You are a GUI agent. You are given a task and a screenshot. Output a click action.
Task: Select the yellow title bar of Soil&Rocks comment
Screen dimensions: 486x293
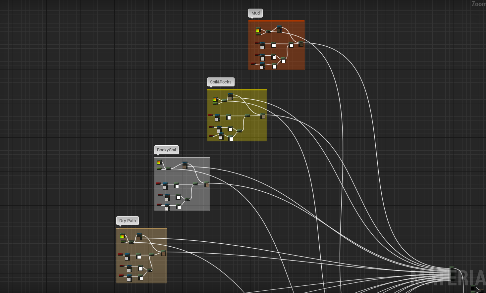point(237,90)
